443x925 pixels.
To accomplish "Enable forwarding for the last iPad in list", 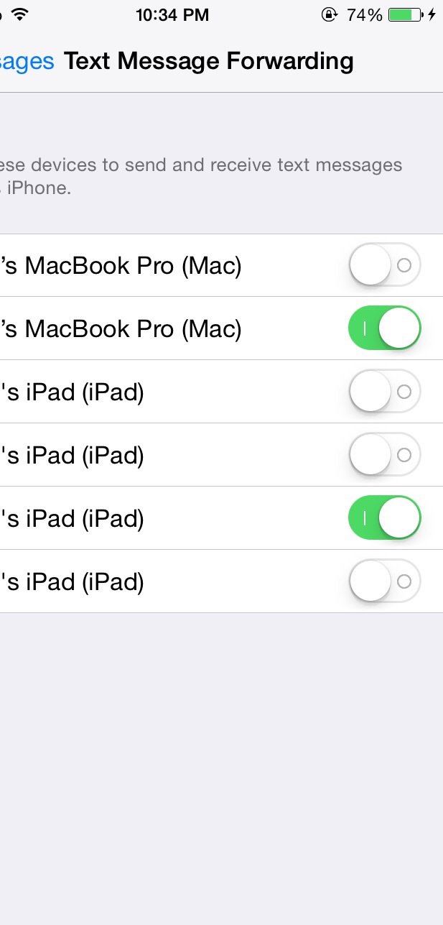I will [384, 581].
